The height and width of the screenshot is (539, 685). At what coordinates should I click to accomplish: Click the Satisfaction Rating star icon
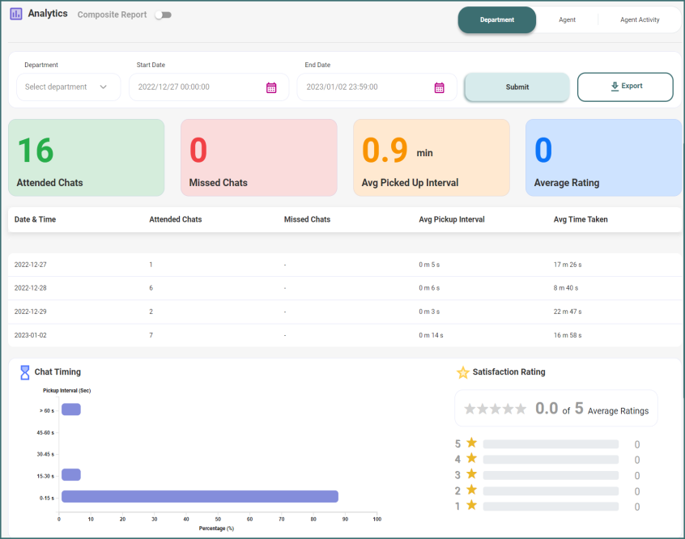click(x=463, y=372)
